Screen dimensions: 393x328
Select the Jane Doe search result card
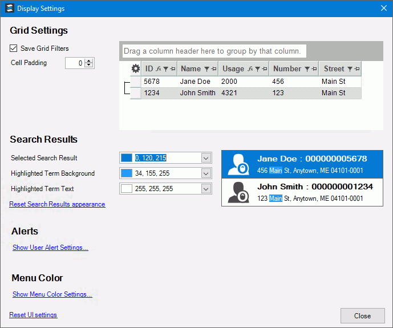[302, 164]
